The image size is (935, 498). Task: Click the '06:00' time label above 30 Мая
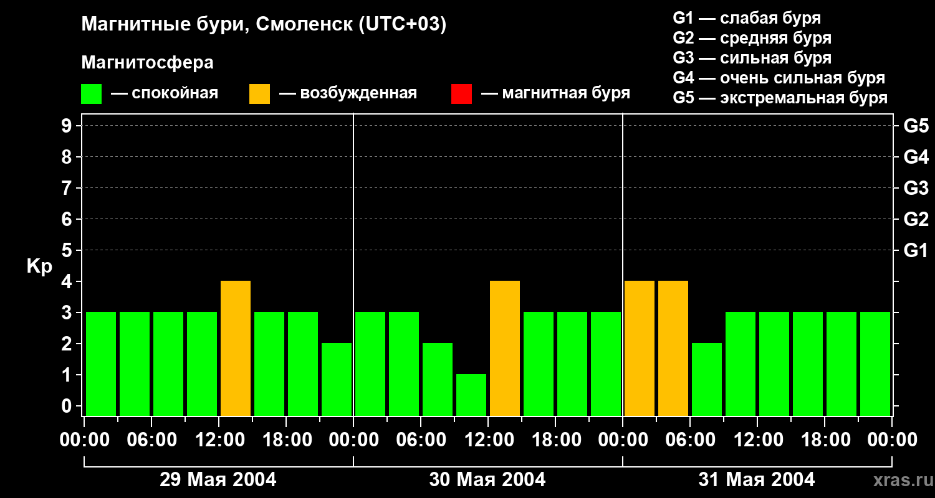421,440
